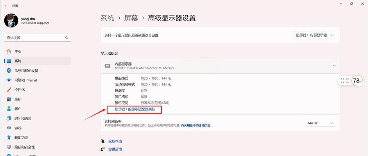368x156 pixels.
Task: Click the 显示器信息 section heading
Action: point(110,53)
